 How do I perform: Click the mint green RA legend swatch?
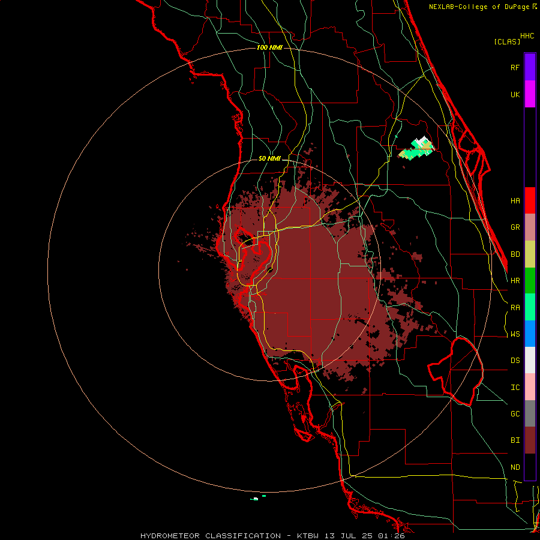530,307
